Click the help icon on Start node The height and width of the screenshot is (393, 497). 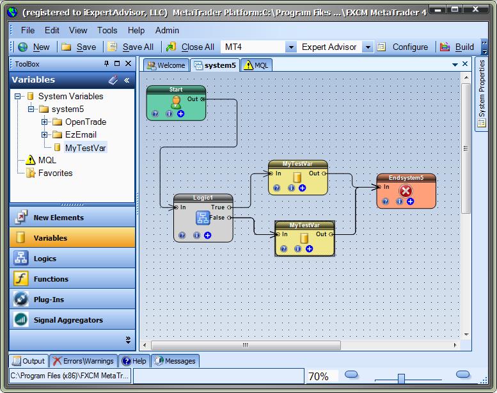(155, 113)
